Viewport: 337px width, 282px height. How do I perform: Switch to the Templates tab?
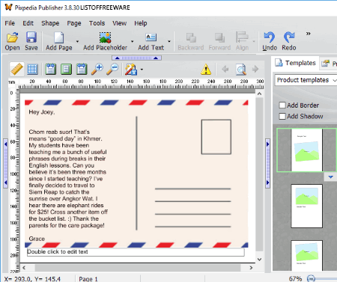(296, 63)
